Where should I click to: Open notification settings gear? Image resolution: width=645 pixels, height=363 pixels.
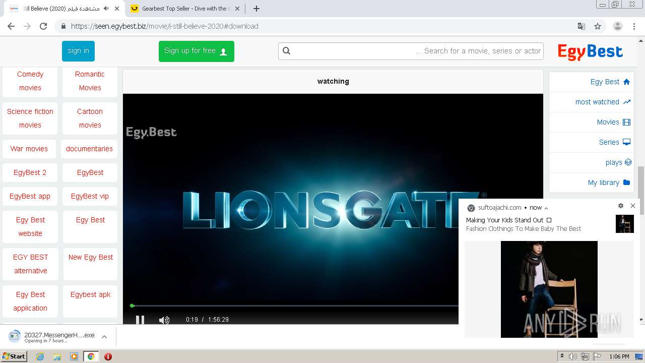tap(621, 206)
